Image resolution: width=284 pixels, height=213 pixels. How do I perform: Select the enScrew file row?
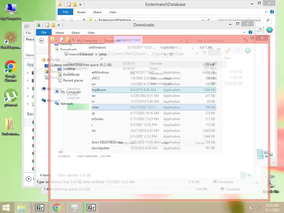click(154, 119)
